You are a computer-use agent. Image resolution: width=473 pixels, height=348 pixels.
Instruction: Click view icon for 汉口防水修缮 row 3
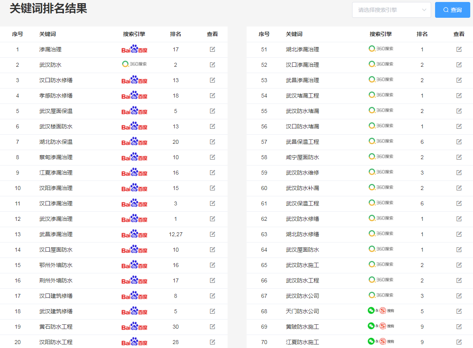coord(212,80)
